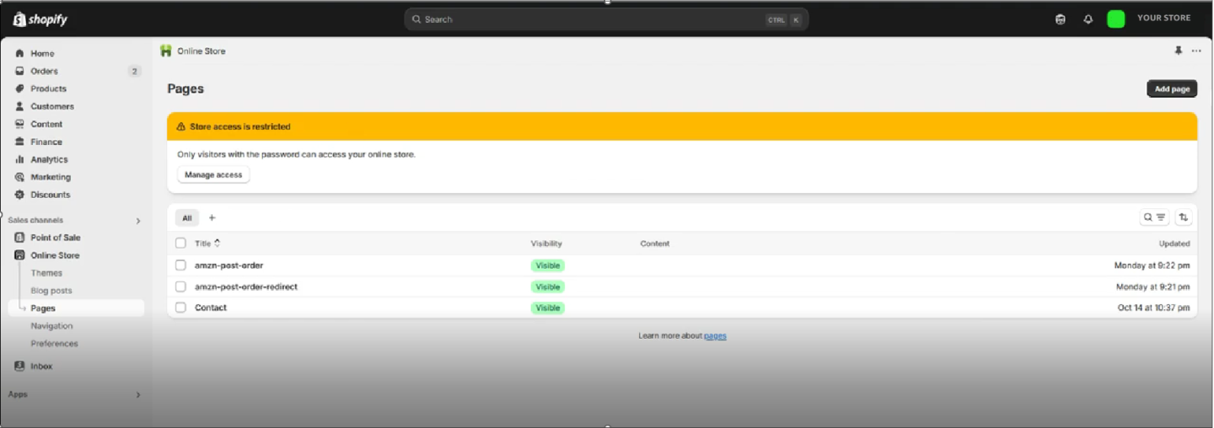The image size is (1214, 428).
Task: Click the Analytics bar chart icon
Action: [19, 159]
